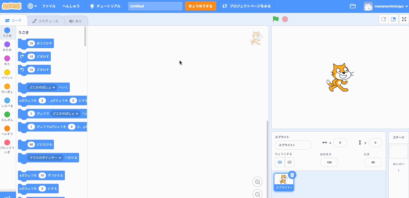Click the green flag to run project
The width and height of the screenshot is (409, 198).
click(276, 19)
